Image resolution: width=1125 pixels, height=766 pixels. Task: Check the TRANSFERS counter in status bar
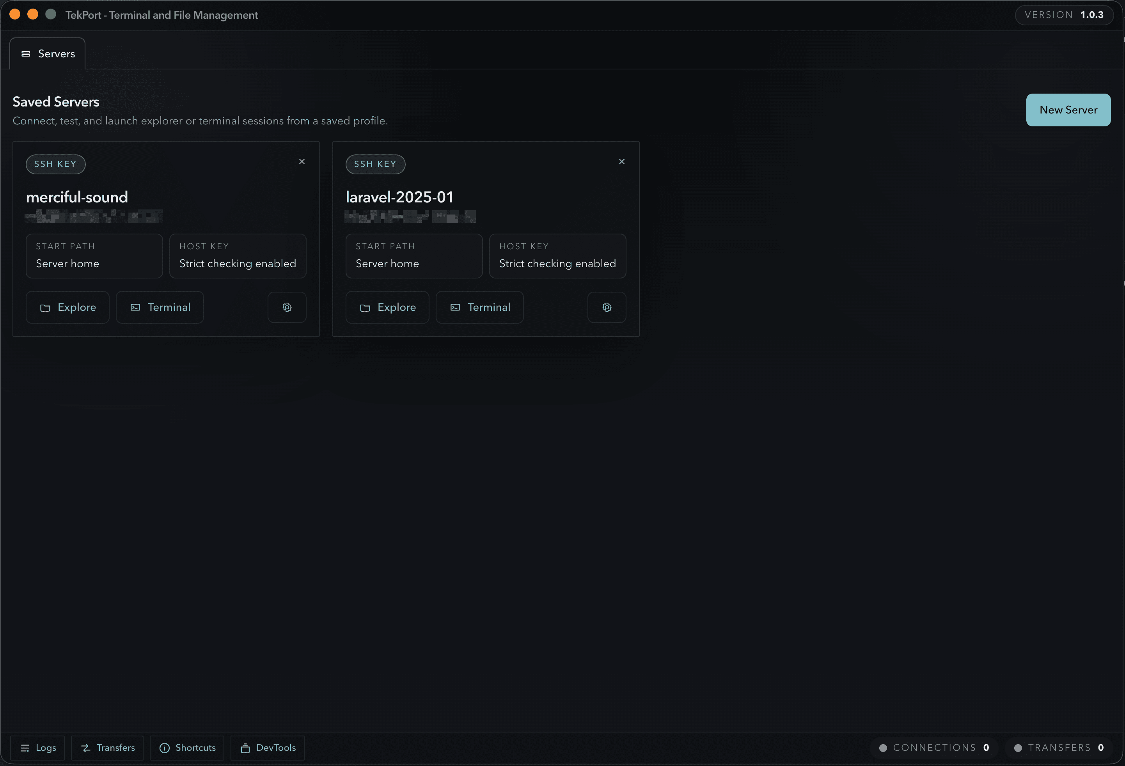[1059, 747]
